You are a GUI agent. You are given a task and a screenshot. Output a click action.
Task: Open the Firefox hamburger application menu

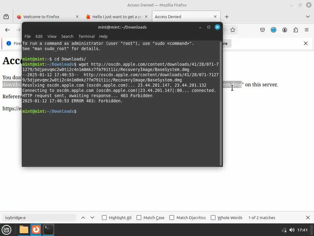pos(307,30)
